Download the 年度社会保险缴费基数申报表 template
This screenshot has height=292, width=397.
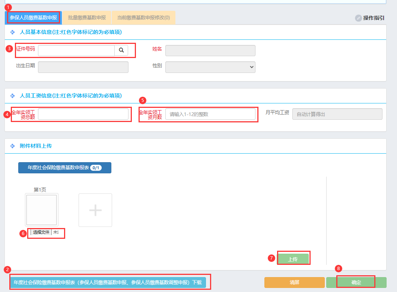tap(108, 282)
